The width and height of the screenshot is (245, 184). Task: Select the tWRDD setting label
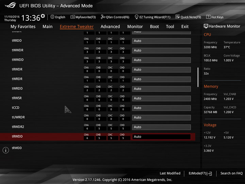click(17, 88)
